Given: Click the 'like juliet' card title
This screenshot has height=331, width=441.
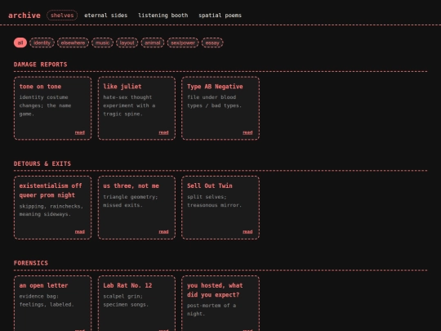Looking at the screenshot, I should coord(122,87).
